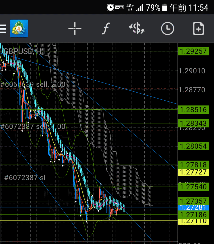This screenshot has width=214, height=244.
Task: Select the #6072387 sl stop-loss line label
Action: [25, 178]
